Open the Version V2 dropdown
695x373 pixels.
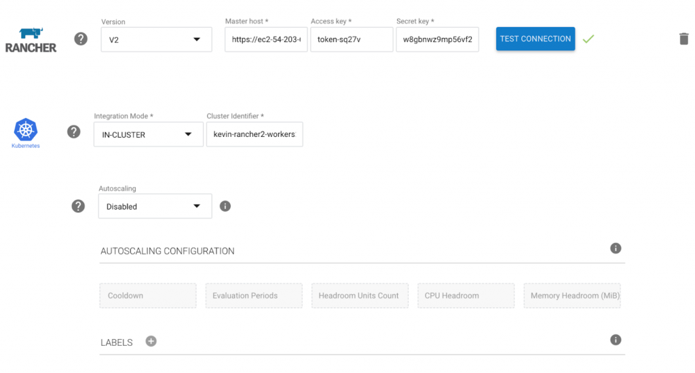click(151, 39)
